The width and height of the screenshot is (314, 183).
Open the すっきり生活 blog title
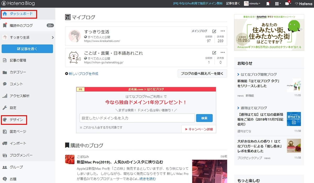(97, 32)
